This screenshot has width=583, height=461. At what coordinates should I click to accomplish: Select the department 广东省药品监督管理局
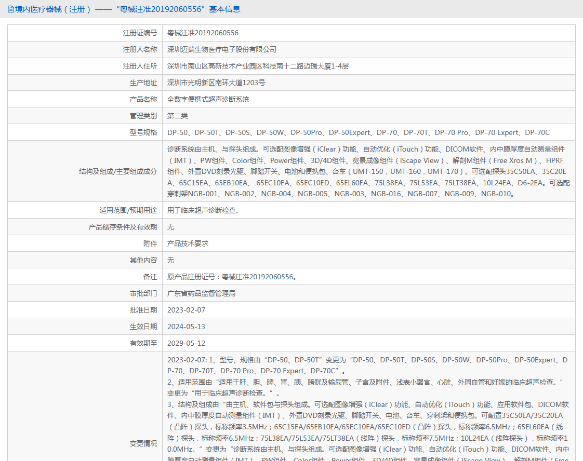tap(201, 293)
